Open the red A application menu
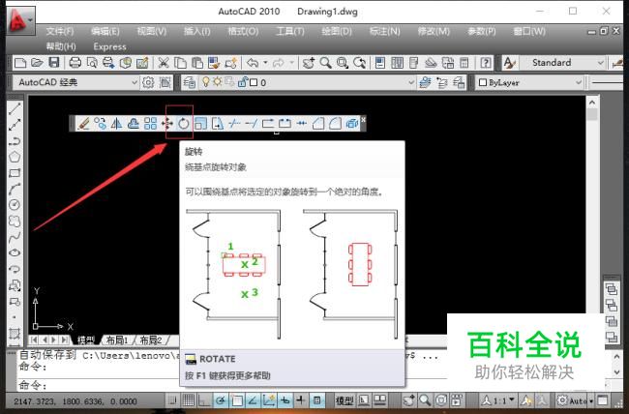The width and height of the screenshot is (629, 414). coord(20,20)
